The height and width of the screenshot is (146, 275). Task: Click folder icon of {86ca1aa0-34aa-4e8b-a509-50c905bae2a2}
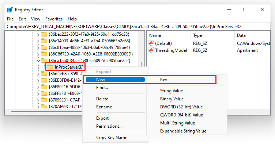(44, 60)
